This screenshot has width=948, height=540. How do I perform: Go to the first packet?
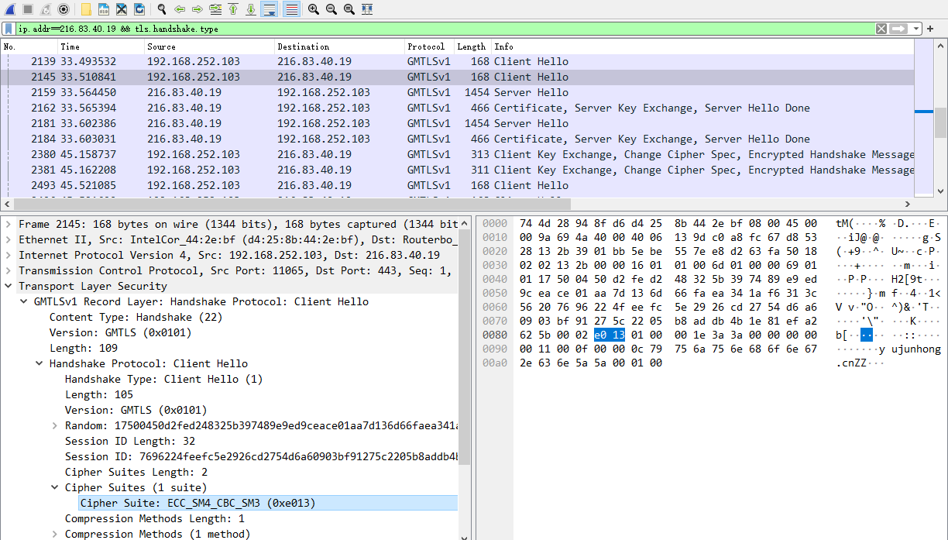233,9
